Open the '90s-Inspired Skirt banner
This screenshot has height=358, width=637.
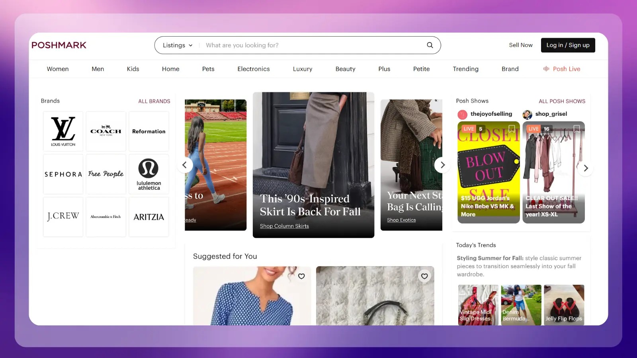[313, 165]
